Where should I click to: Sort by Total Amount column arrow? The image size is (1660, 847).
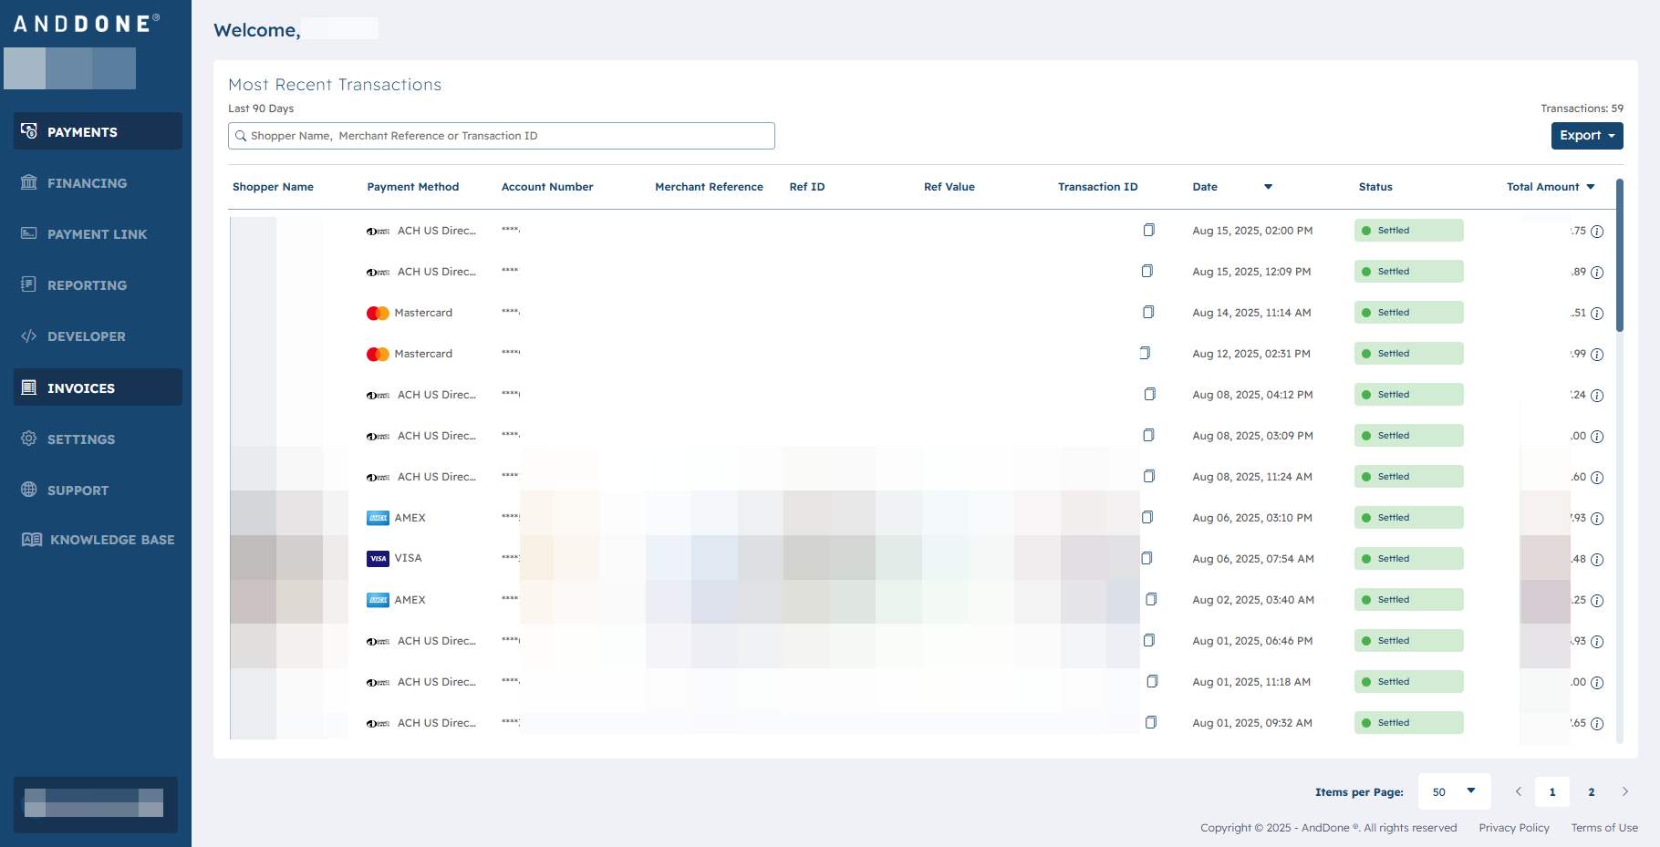click(1591, 187)
